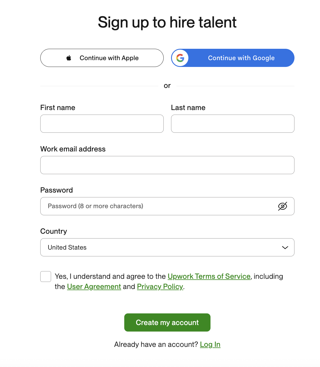Check the Terms of Service agreement checkbox

pos(45,277)
